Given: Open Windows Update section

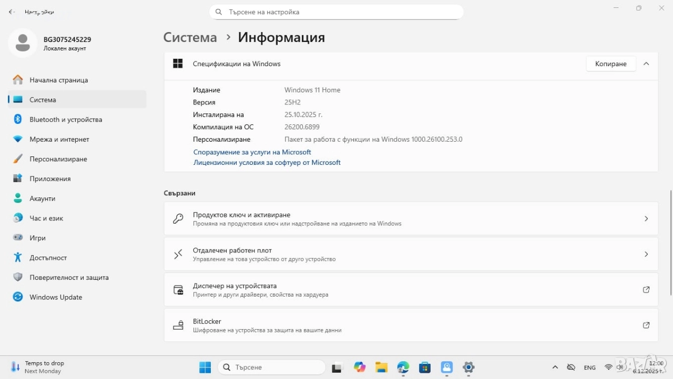Looking at the screenshot, I should [x=56, y=297].
